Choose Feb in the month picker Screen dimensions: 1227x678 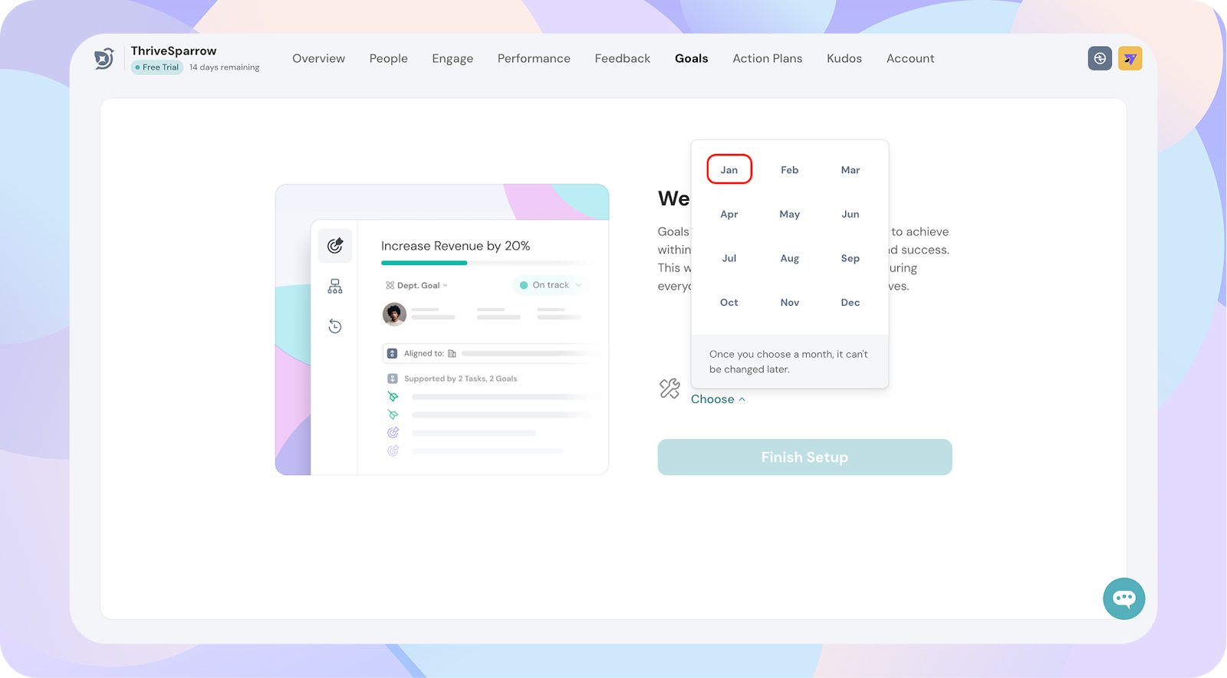coord(790,170)
